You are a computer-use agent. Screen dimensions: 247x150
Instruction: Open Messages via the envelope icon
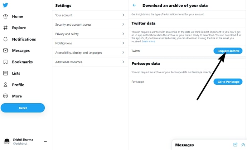tap(5, 50)
